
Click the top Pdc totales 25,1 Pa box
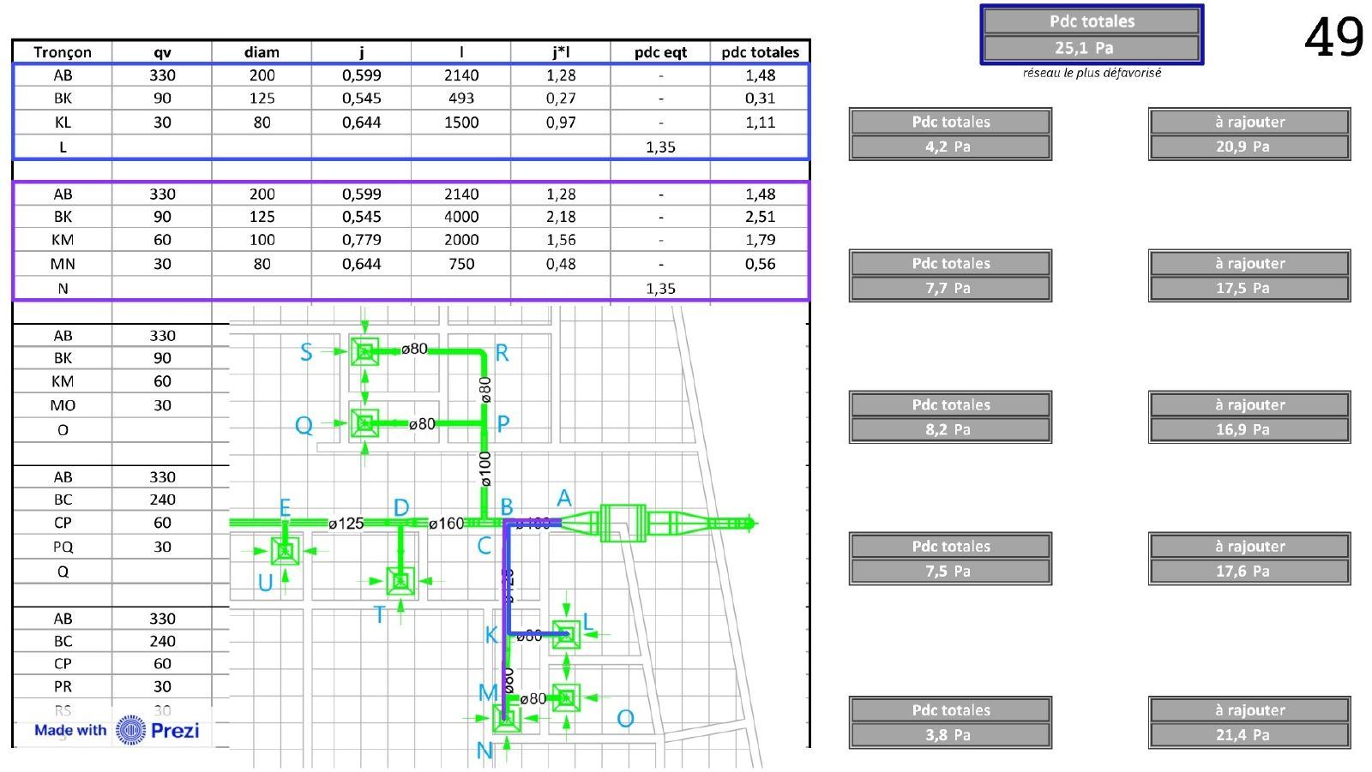pos(1092,34)
